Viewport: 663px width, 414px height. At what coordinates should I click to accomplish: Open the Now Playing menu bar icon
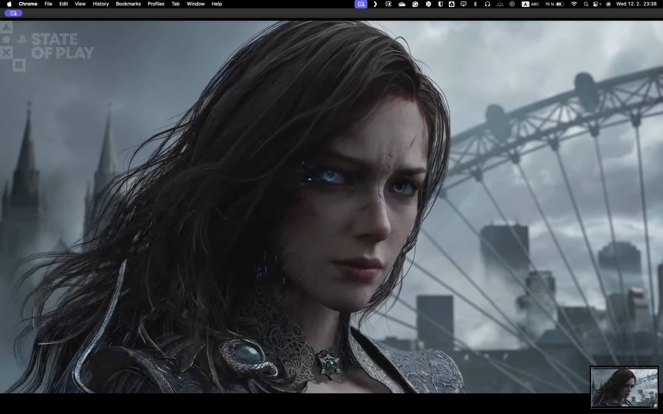512,4
